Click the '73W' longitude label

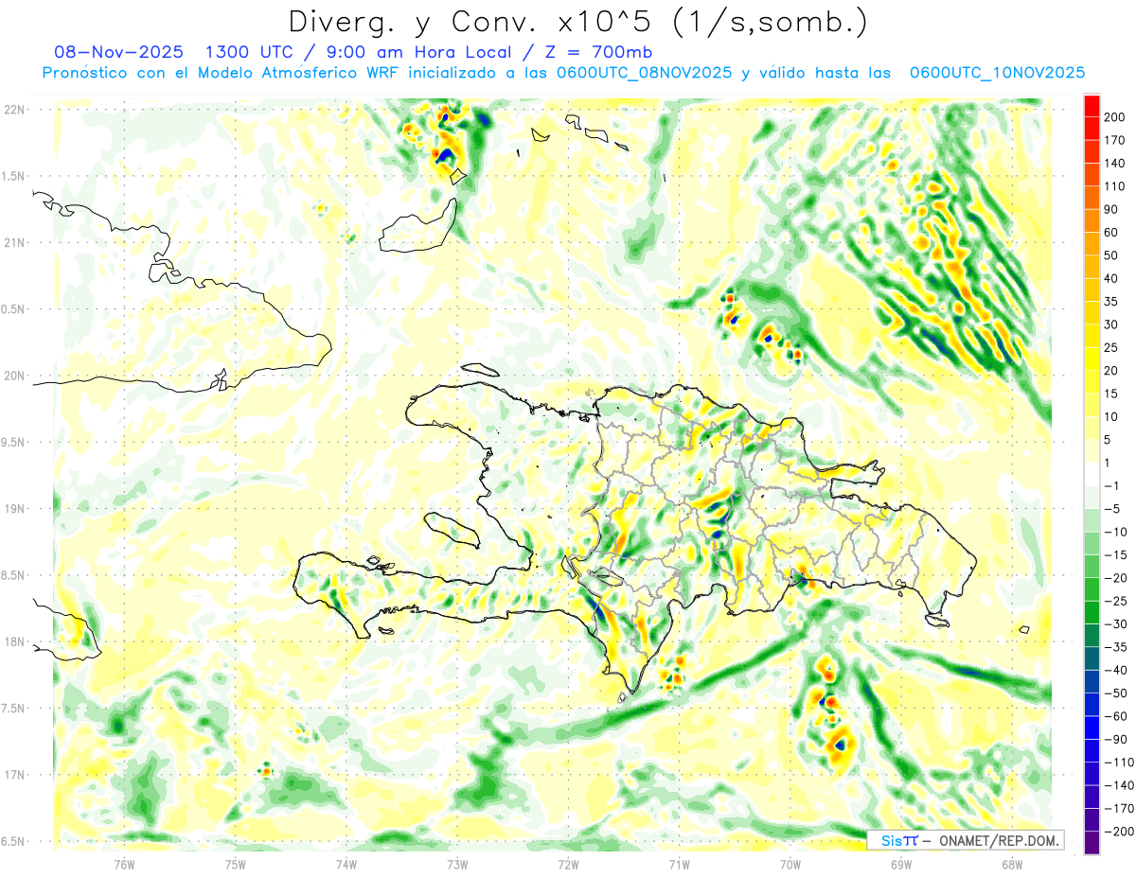(x=457, y=864)
